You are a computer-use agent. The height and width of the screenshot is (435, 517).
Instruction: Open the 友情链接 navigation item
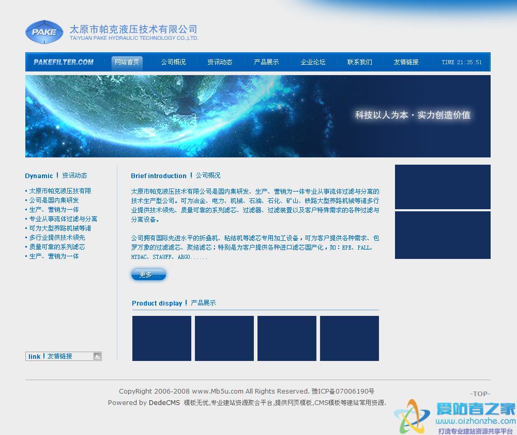pos(406,62)
